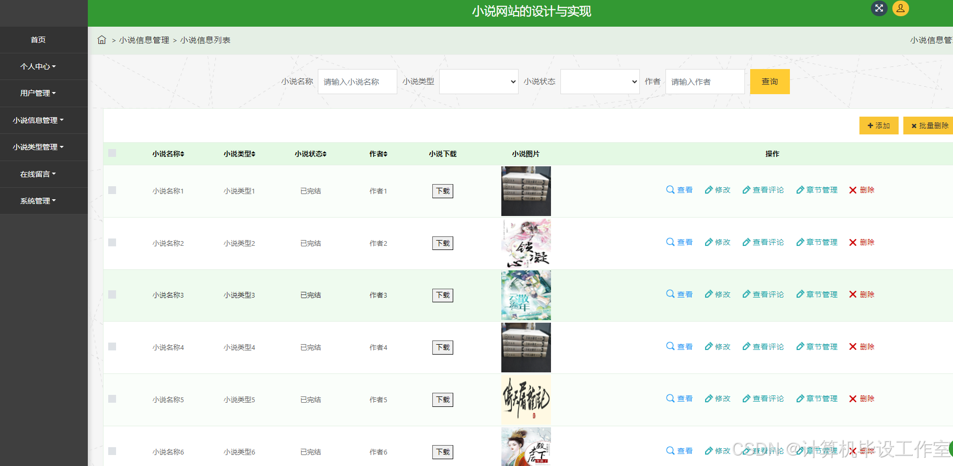Viewport: 953px width, 466px height.
Task: Sort table by 小说类型 column
Action: pos(239,154)
